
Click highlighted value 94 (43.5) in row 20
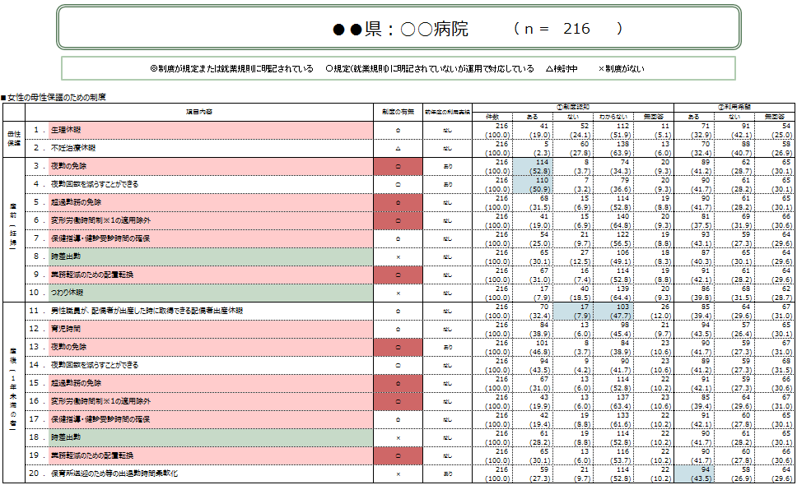pyautogui.click(x=694, y=473)
